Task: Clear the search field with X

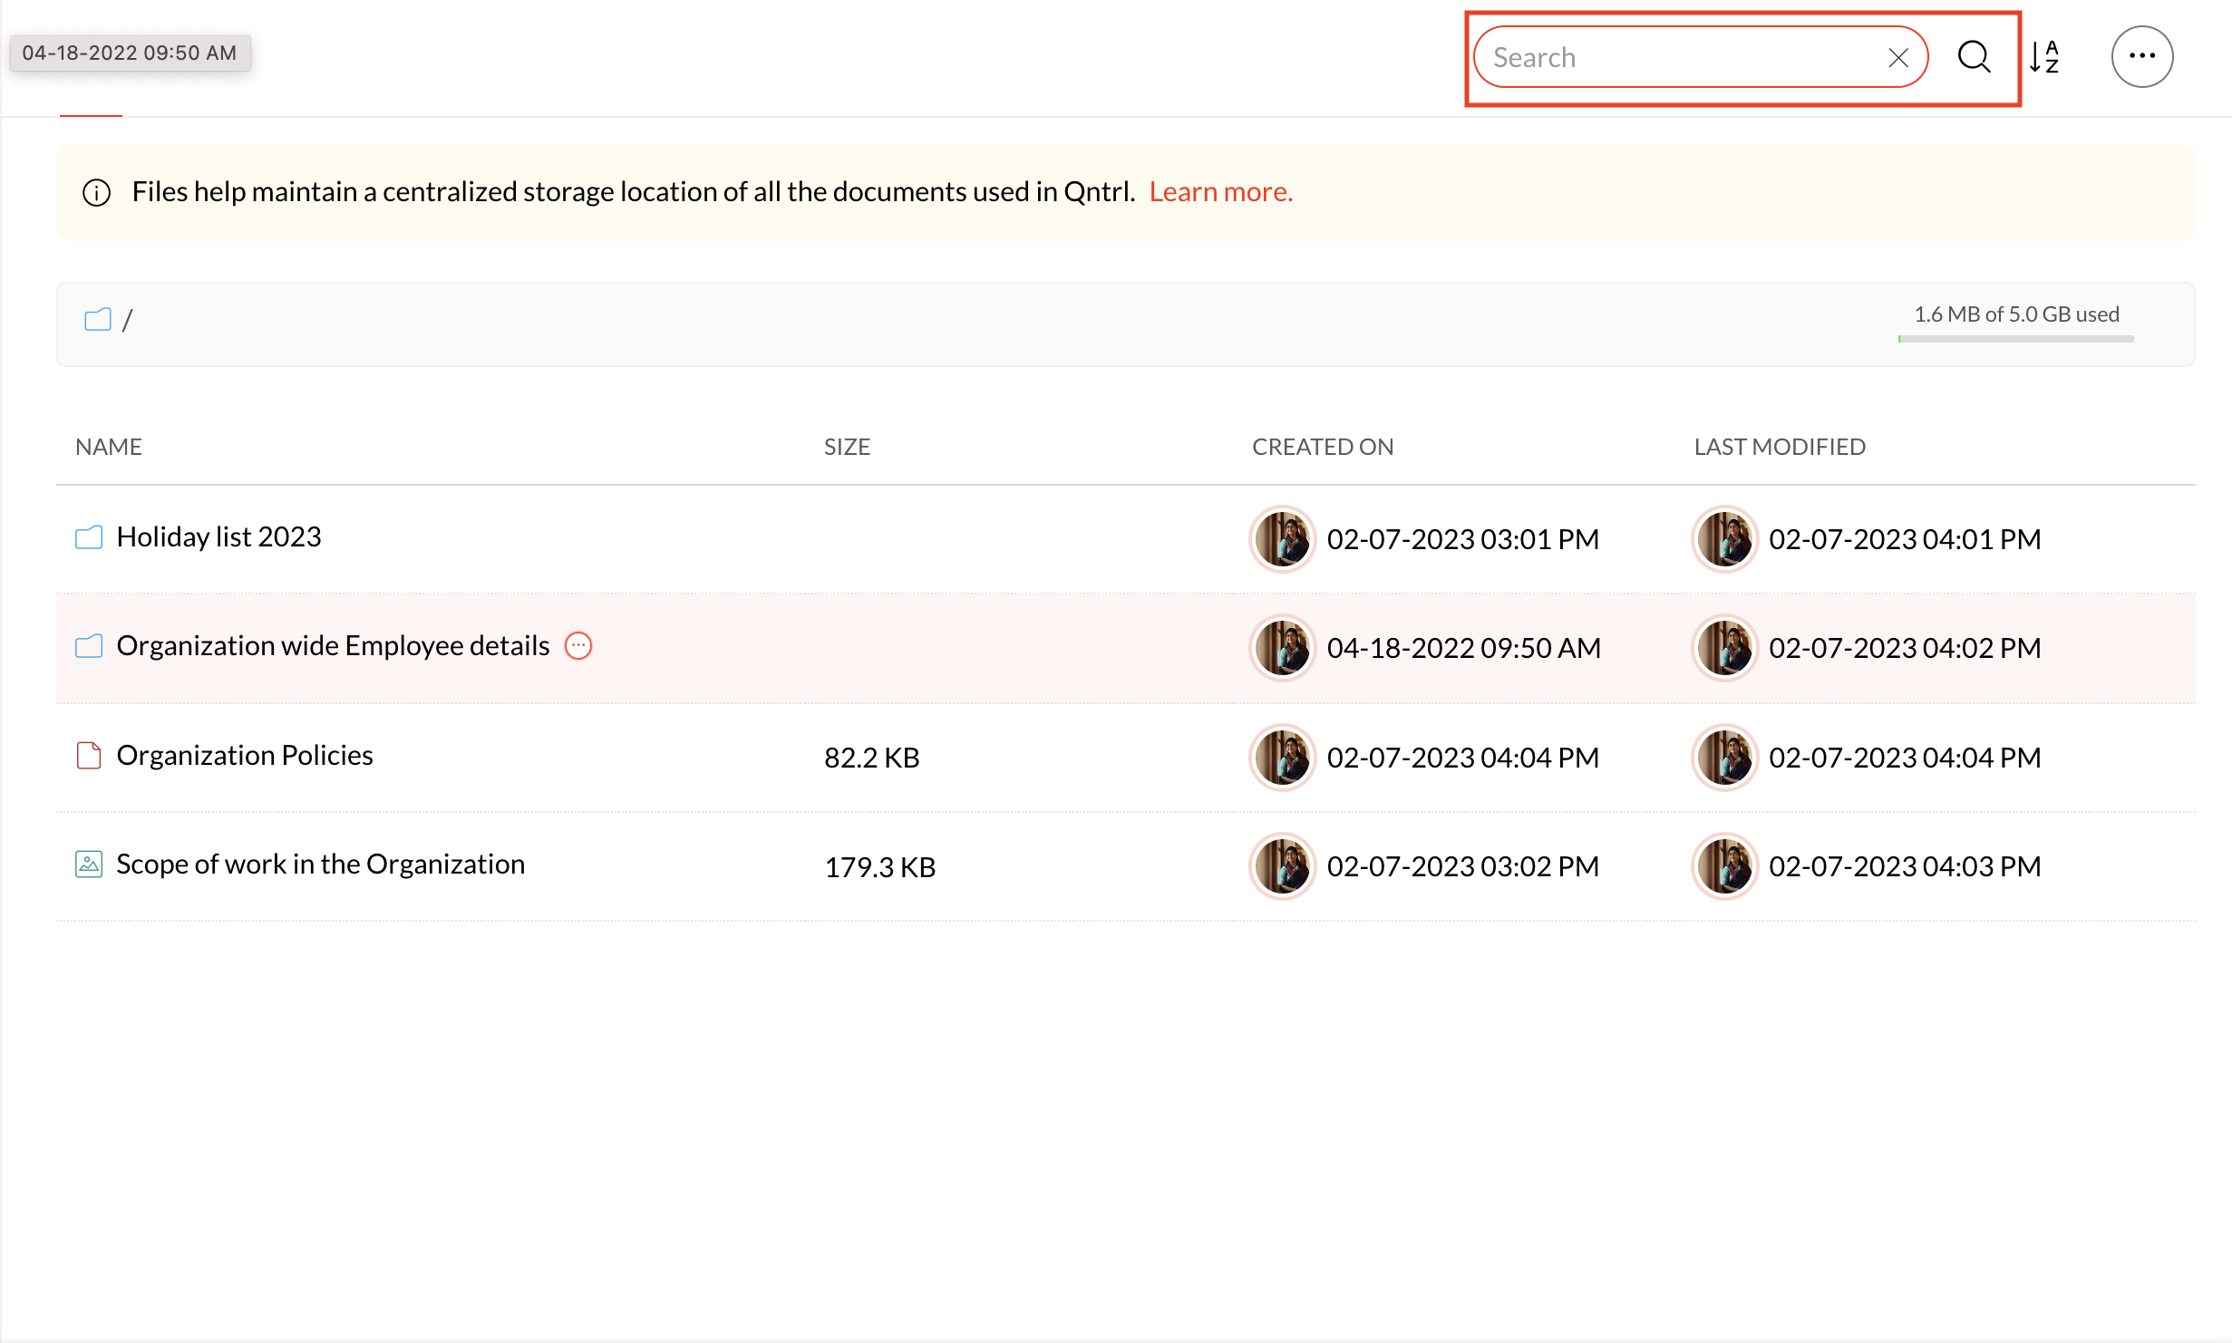Action: coord(1897,58)
